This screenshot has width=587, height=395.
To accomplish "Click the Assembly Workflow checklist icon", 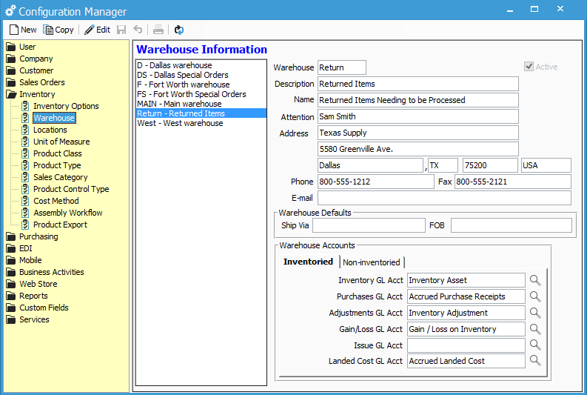I will [x=25, y=213].
